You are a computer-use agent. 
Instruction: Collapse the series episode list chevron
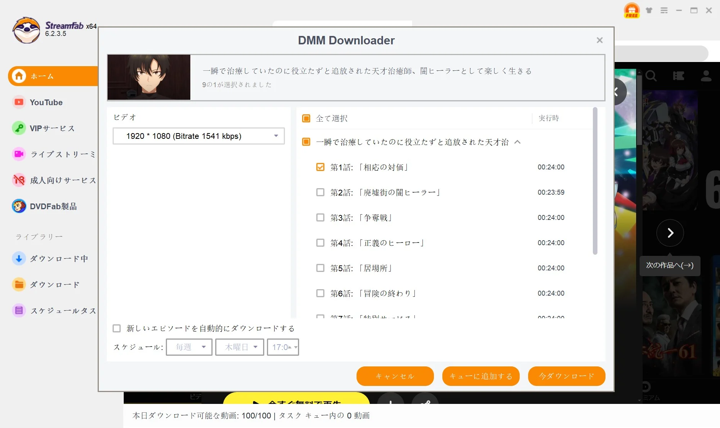tap(518, 142)
